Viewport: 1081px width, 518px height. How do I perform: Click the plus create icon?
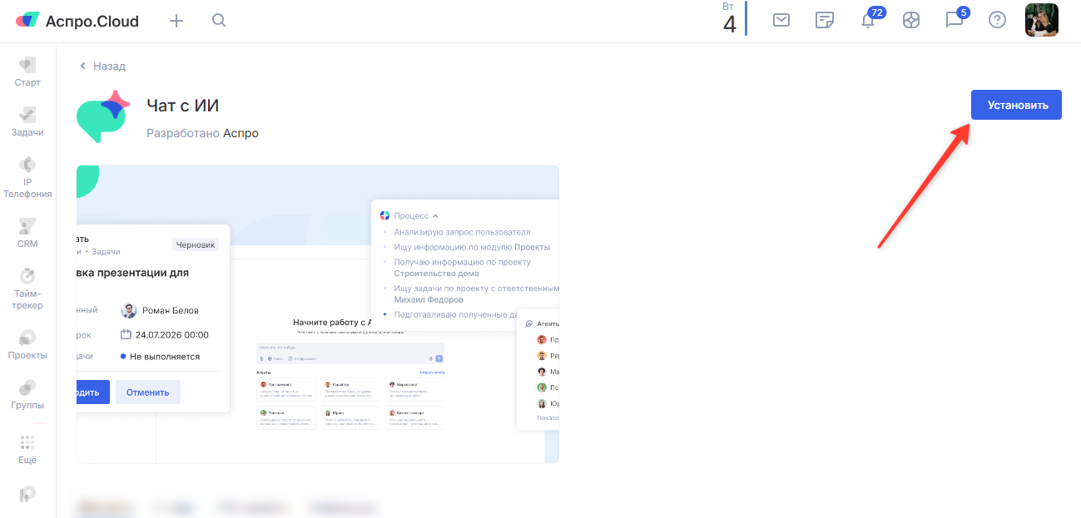176,21
